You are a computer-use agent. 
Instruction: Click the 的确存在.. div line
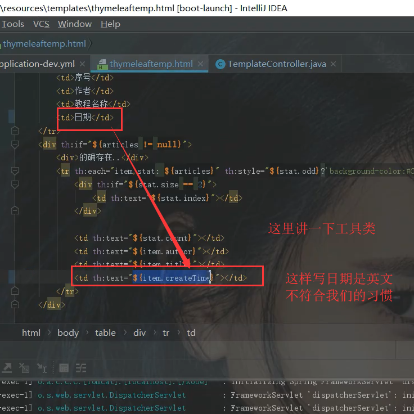click(x=102, y=157)
